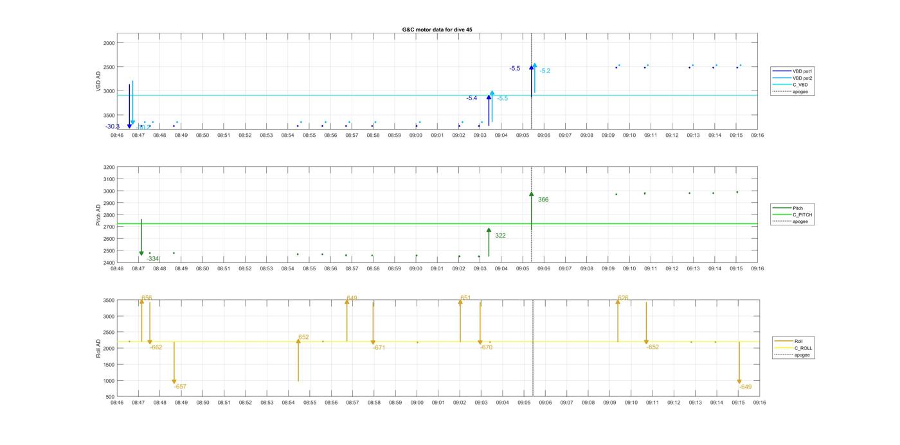Click the '-657' roll data label

pos(180,387)
